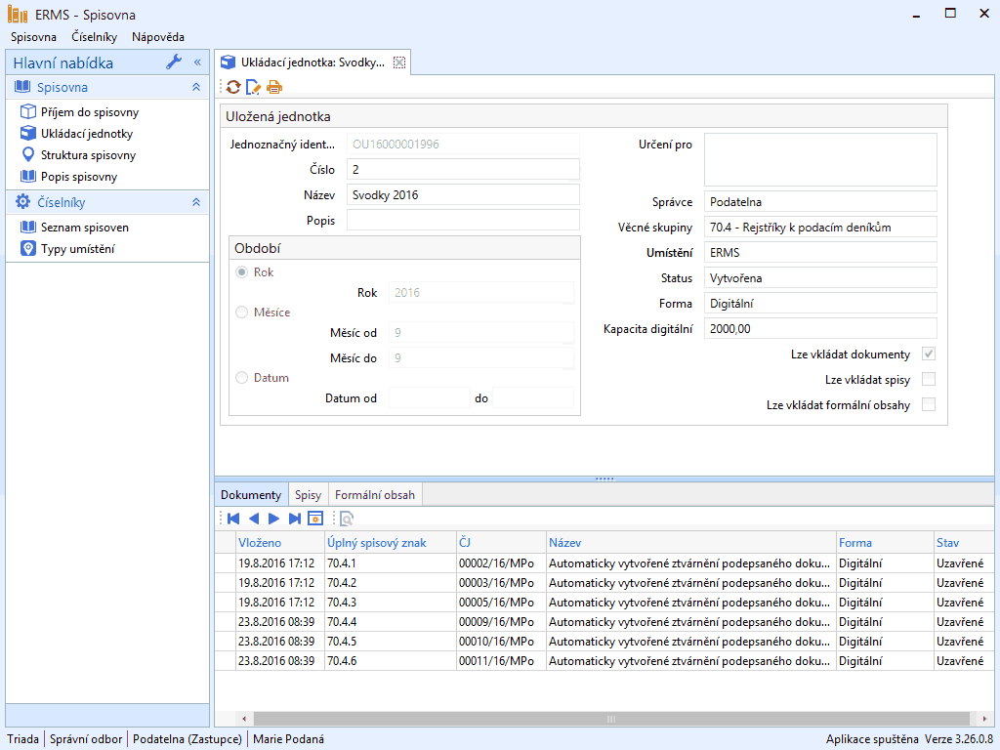Click the refresh icon in the toolbar
This screenshot has height=750, width=1000.
(x=233, y=87)
